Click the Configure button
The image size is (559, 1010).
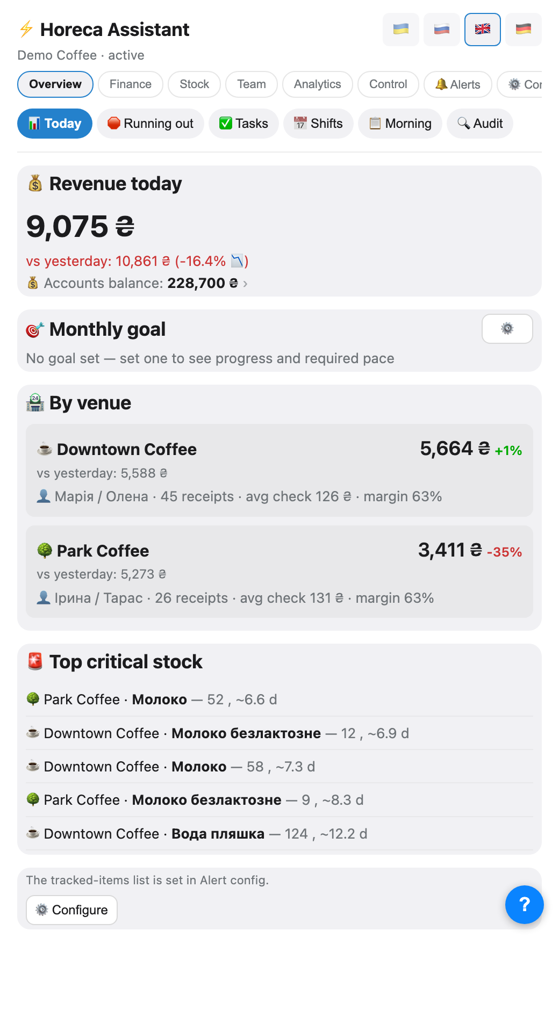point(71,910)
